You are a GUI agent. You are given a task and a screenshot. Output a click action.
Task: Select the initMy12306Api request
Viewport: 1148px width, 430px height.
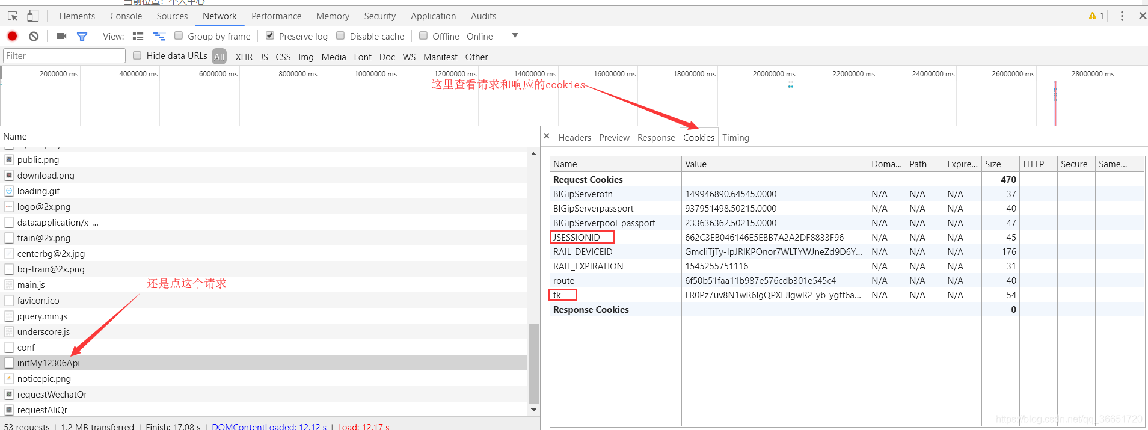coord(264,363)
